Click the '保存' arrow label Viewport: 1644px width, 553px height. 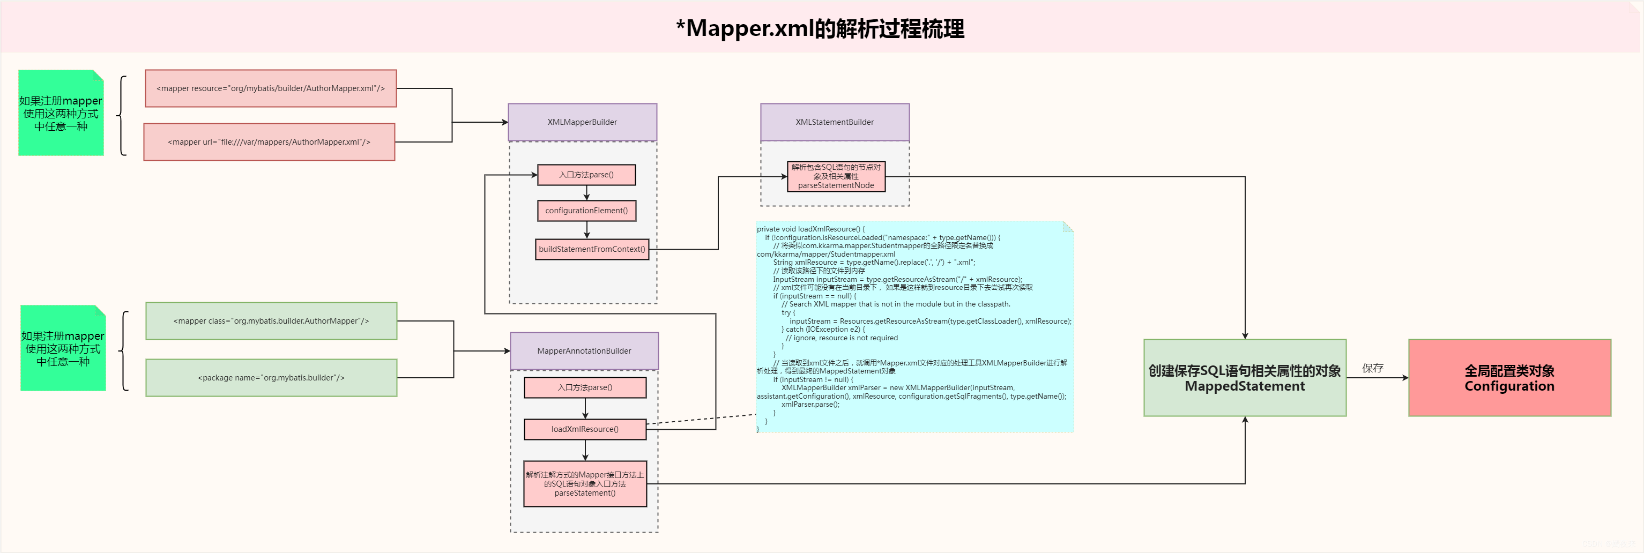1373,368
